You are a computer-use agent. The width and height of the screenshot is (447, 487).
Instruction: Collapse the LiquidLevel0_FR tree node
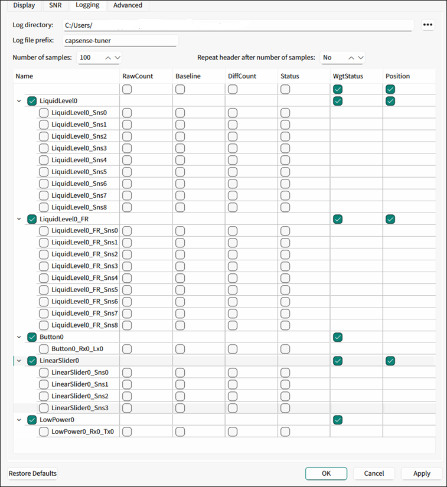(x=19, y=219)
